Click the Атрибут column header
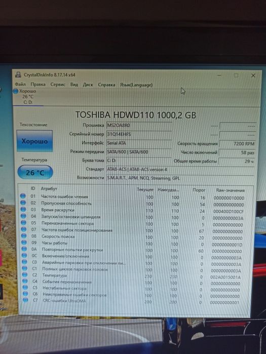The height and width of the screenshot is (354, 266). (49, 188)
